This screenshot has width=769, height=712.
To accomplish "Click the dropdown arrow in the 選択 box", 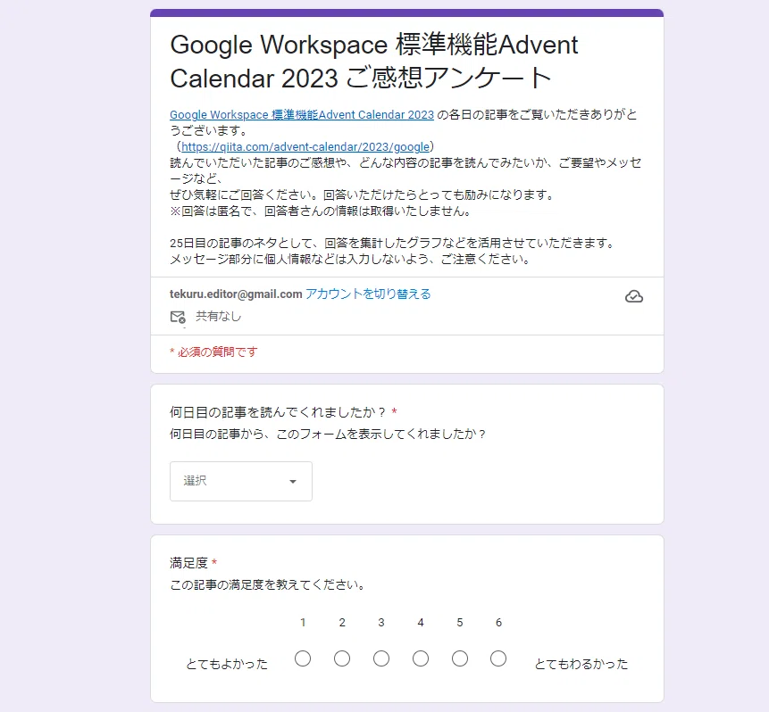I will click(293, 482).
